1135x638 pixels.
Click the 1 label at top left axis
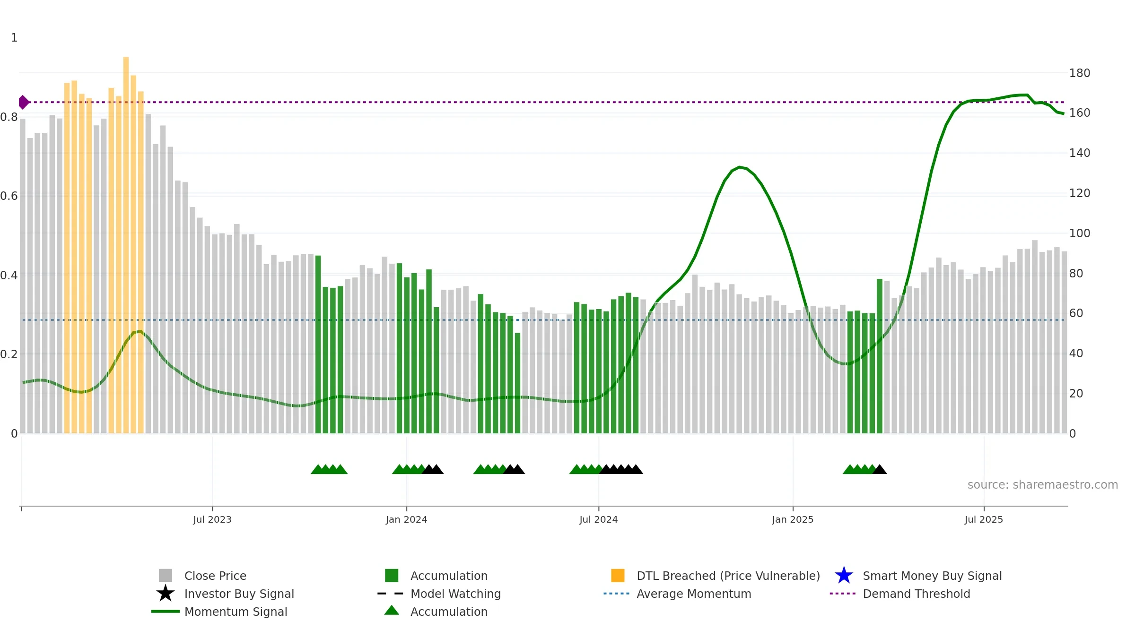coord(14,38)
